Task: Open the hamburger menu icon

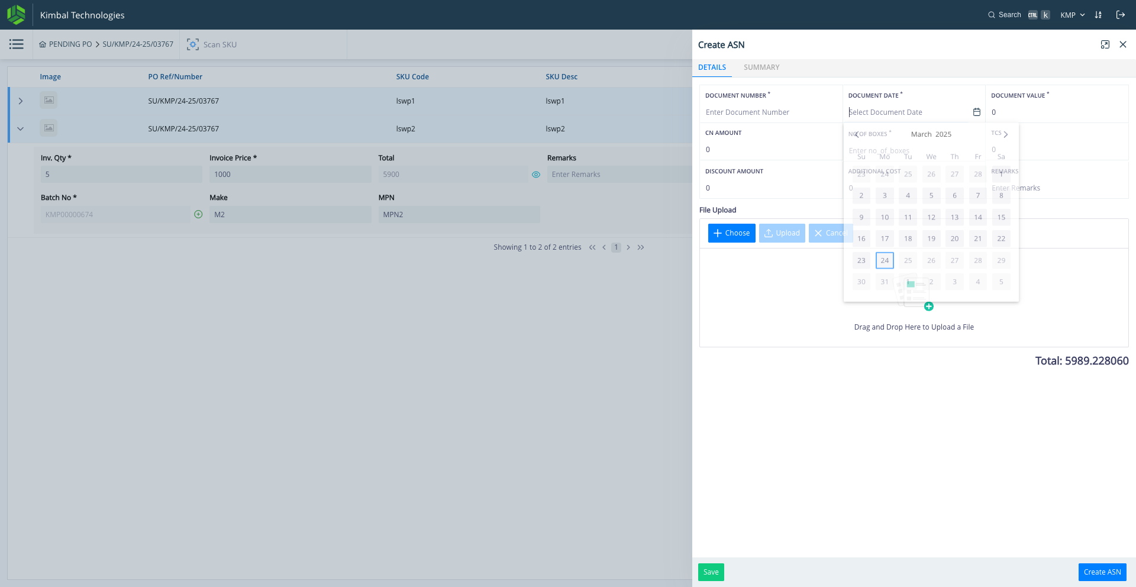Action: coord(16,44)
